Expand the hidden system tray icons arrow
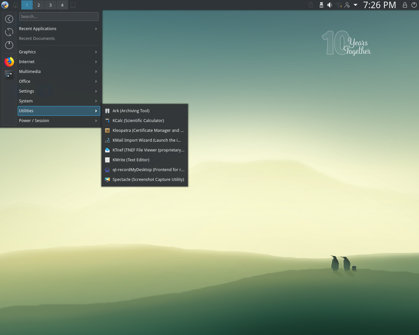This screenshot has height=335, width=419. click(355, 5)
